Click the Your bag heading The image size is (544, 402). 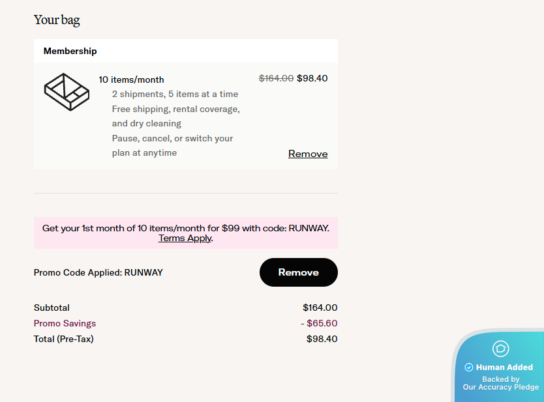pyautogui.click(x=57, y=20)
